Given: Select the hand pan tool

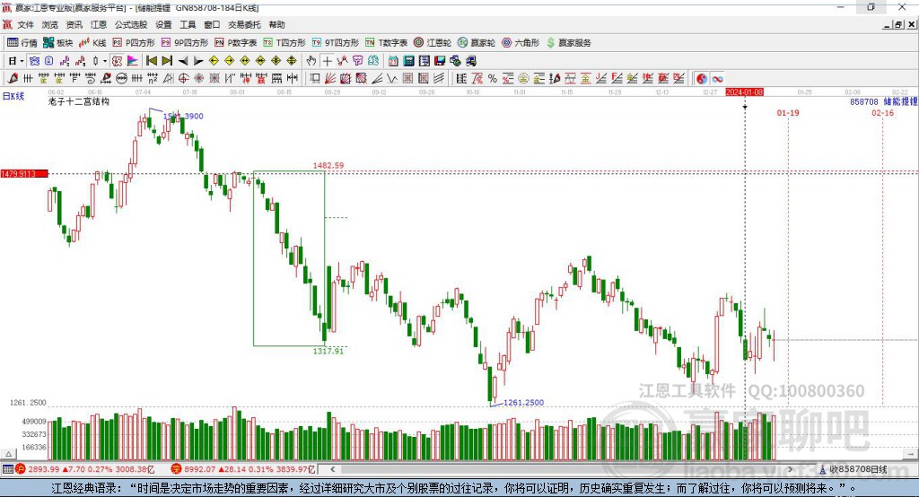Looking at the screenshot, I should coord(311,61).
